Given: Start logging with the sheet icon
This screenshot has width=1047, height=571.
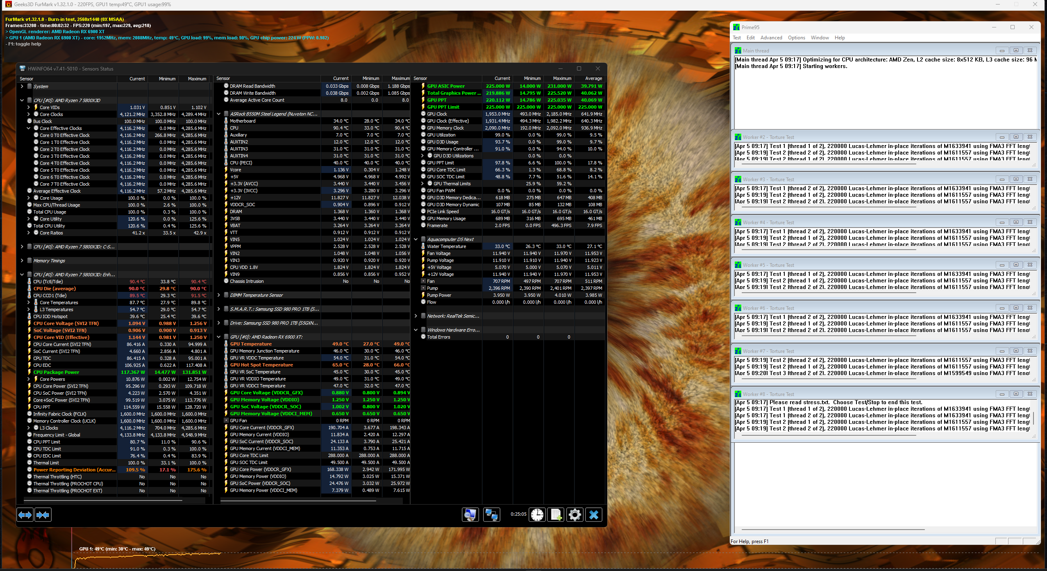Looking at the screenshot, I should point(556,514).
